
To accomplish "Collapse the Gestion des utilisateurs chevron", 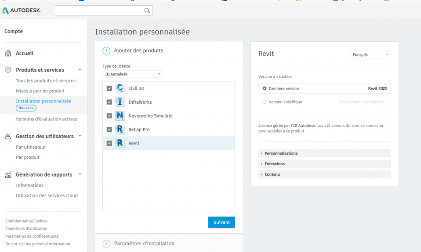I will click(x=80, y=136).
